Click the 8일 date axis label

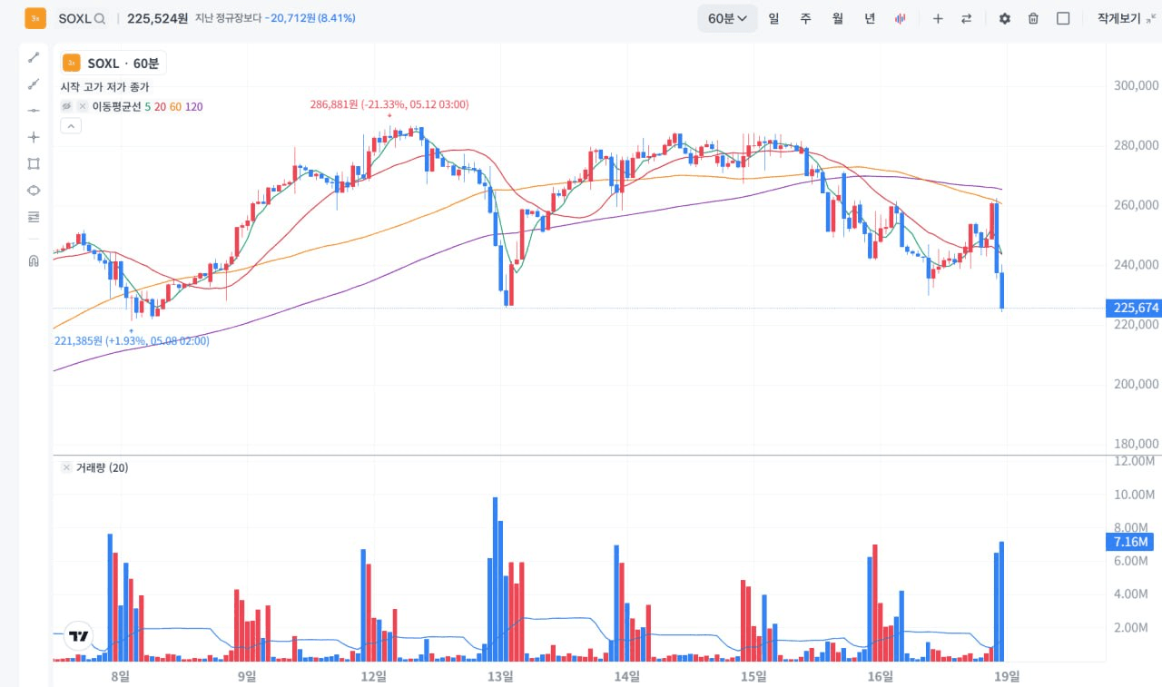point(120,675)
